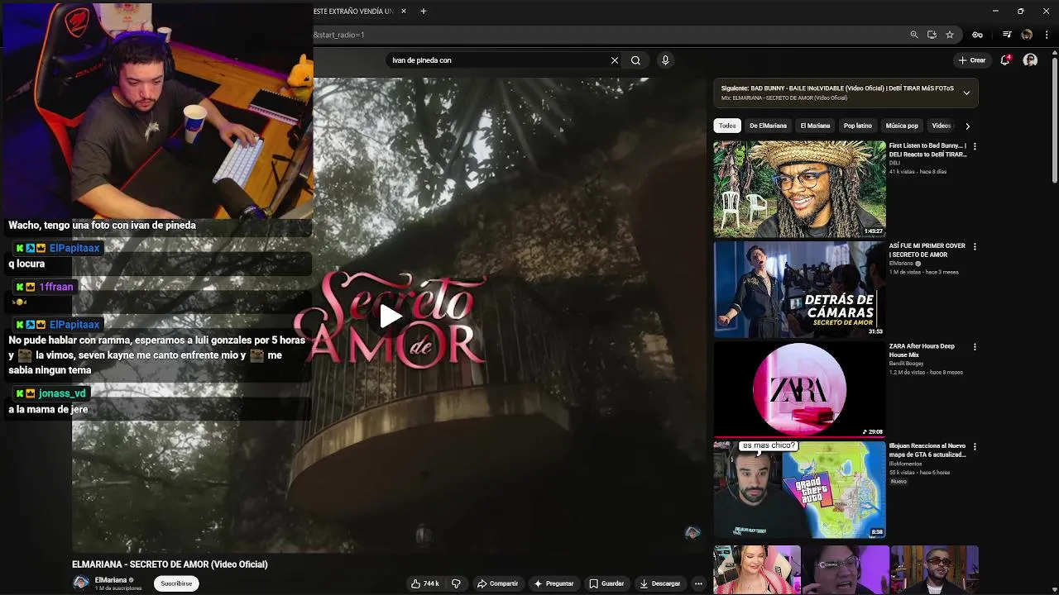The image size is (1059, 595).
Task: Open 'Detrás de Cámaras' video thumbnail
Action: point(799,289)
